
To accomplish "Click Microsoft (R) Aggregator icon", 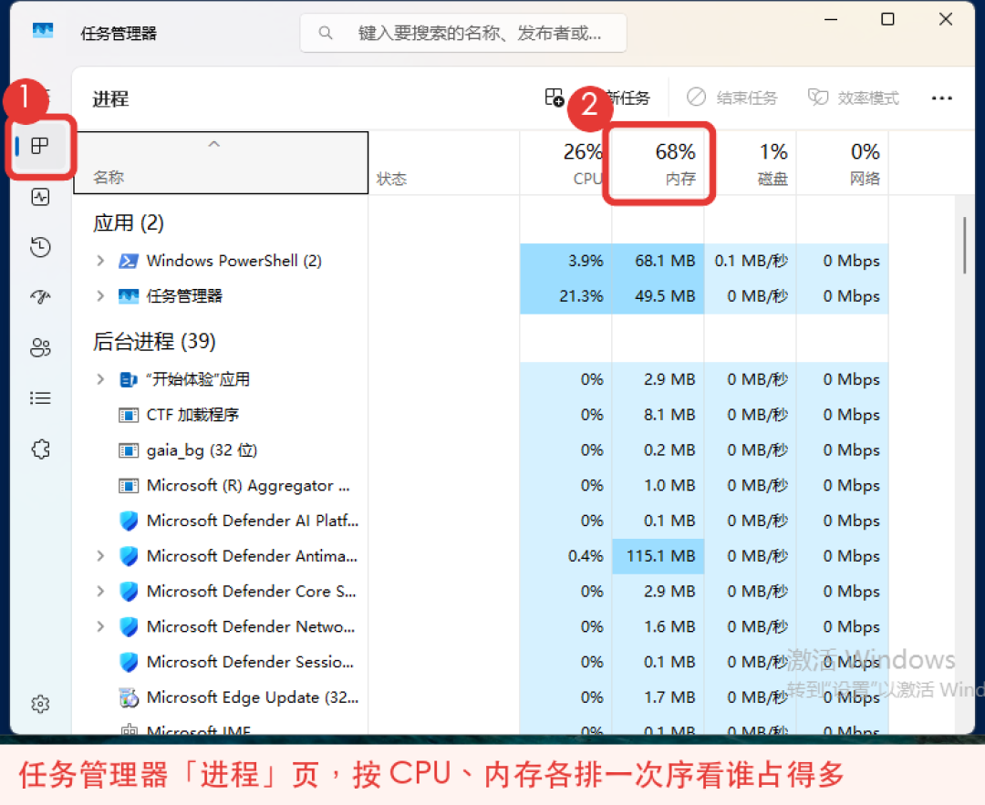I will pyautogui.click(x=129, y=485).
